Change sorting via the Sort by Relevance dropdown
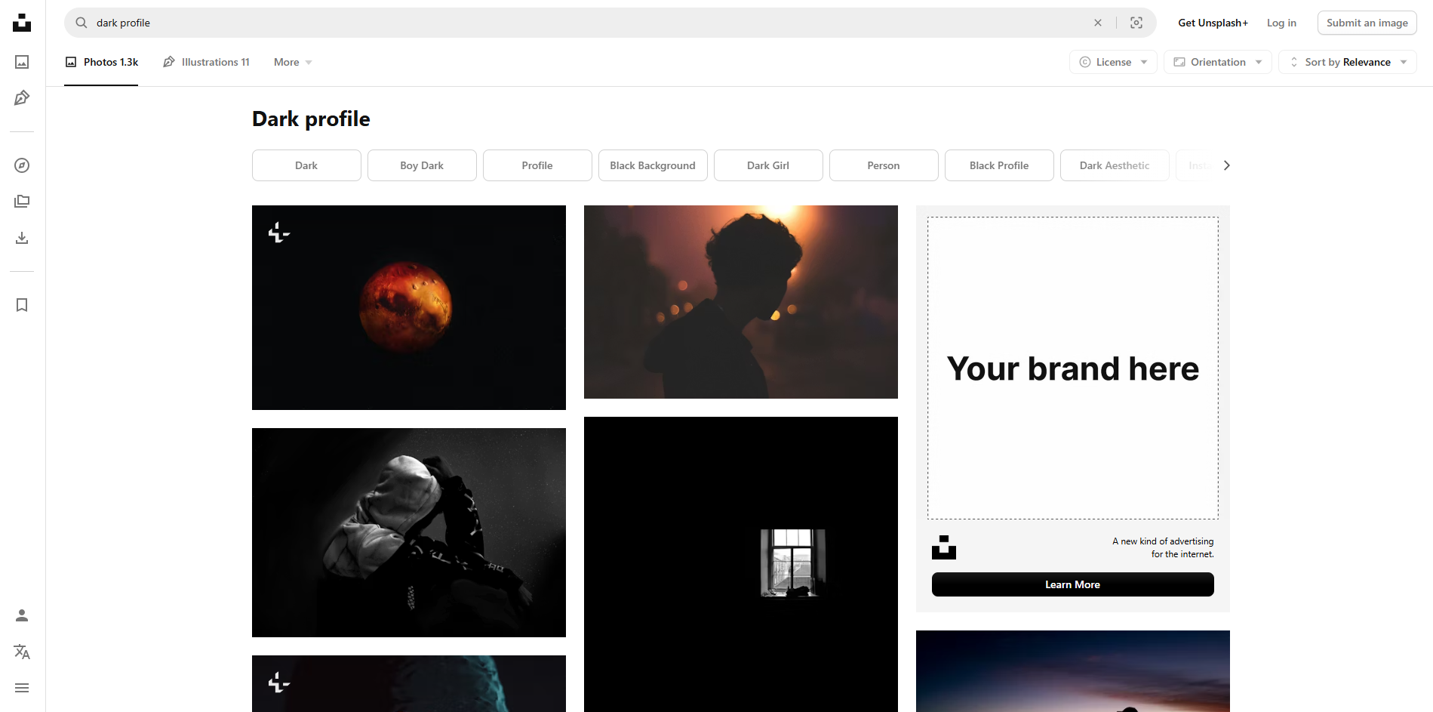 pos(1348,62)
